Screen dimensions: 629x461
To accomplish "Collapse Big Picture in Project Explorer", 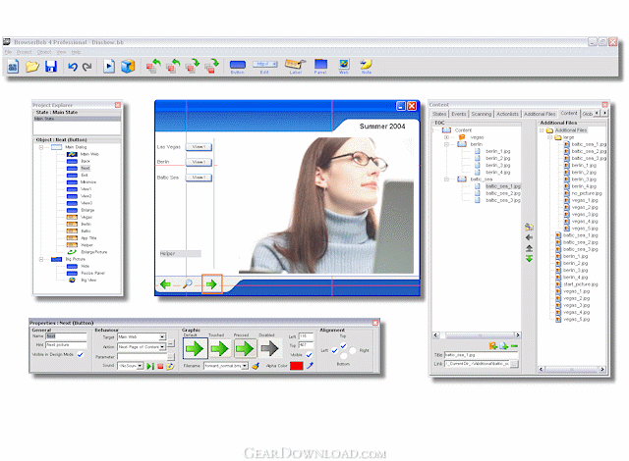I will [41, 259].
